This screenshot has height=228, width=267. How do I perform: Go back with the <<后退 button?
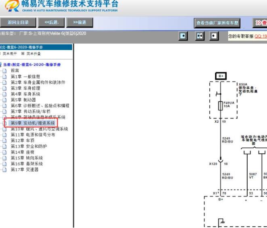pyautogui.click(x=51, y=23)
